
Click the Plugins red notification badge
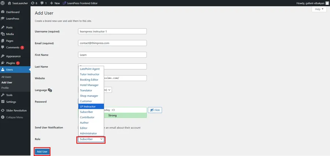(x=18, y=63)
